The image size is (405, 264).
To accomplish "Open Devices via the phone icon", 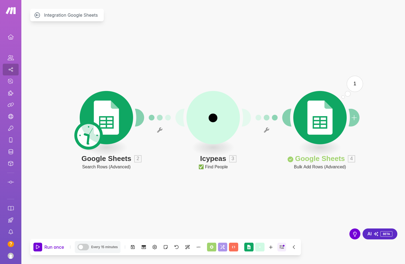I will pyautogui.click(x=11, y=140).
